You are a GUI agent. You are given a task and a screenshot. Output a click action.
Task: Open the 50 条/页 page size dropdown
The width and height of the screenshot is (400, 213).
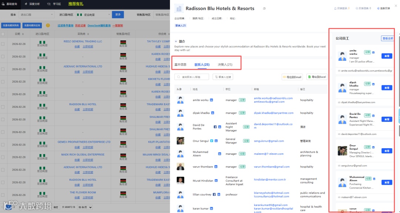pos(85,207)
